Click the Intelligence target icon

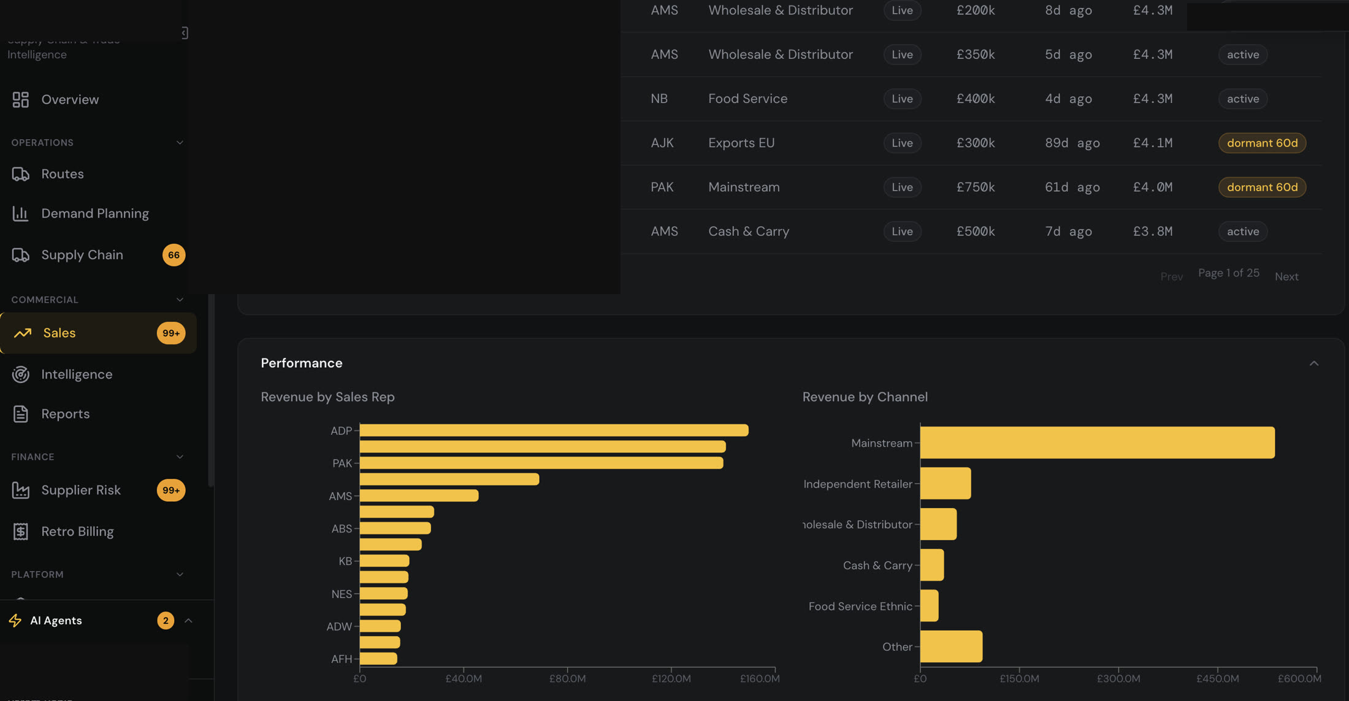click(20, 374)
